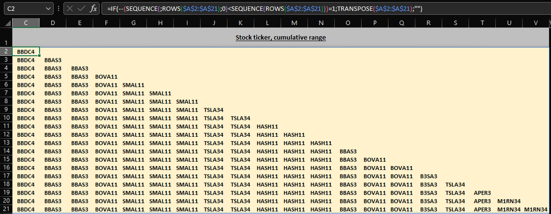Select cell C2 containing BBDC4

pyautogui.click(x=26, y=52)
